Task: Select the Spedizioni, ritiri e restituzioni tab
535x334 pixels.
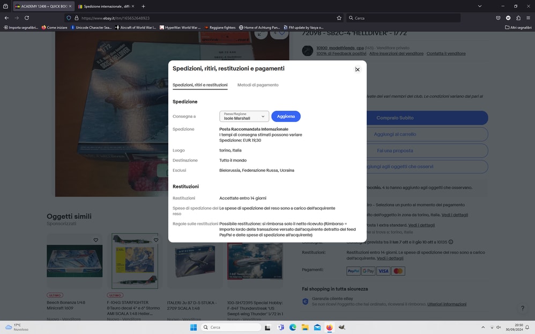Action: pos(200,85)
